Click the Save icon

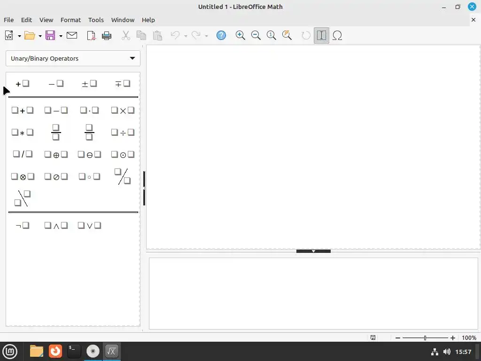tap(50, 35)
